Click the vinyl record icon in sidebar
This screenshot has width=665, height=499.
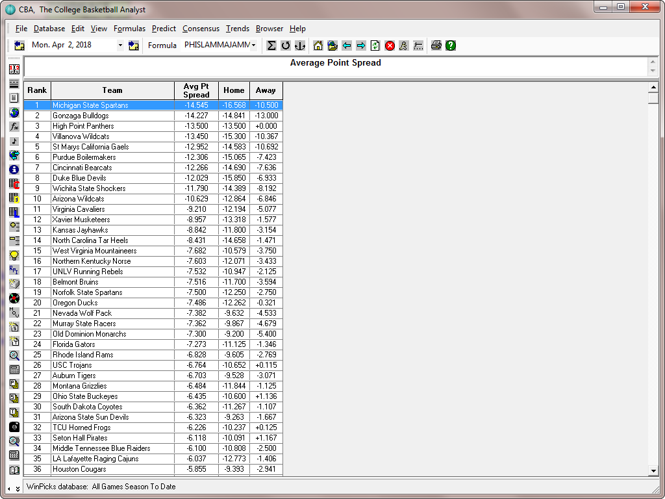coord(14,298)
